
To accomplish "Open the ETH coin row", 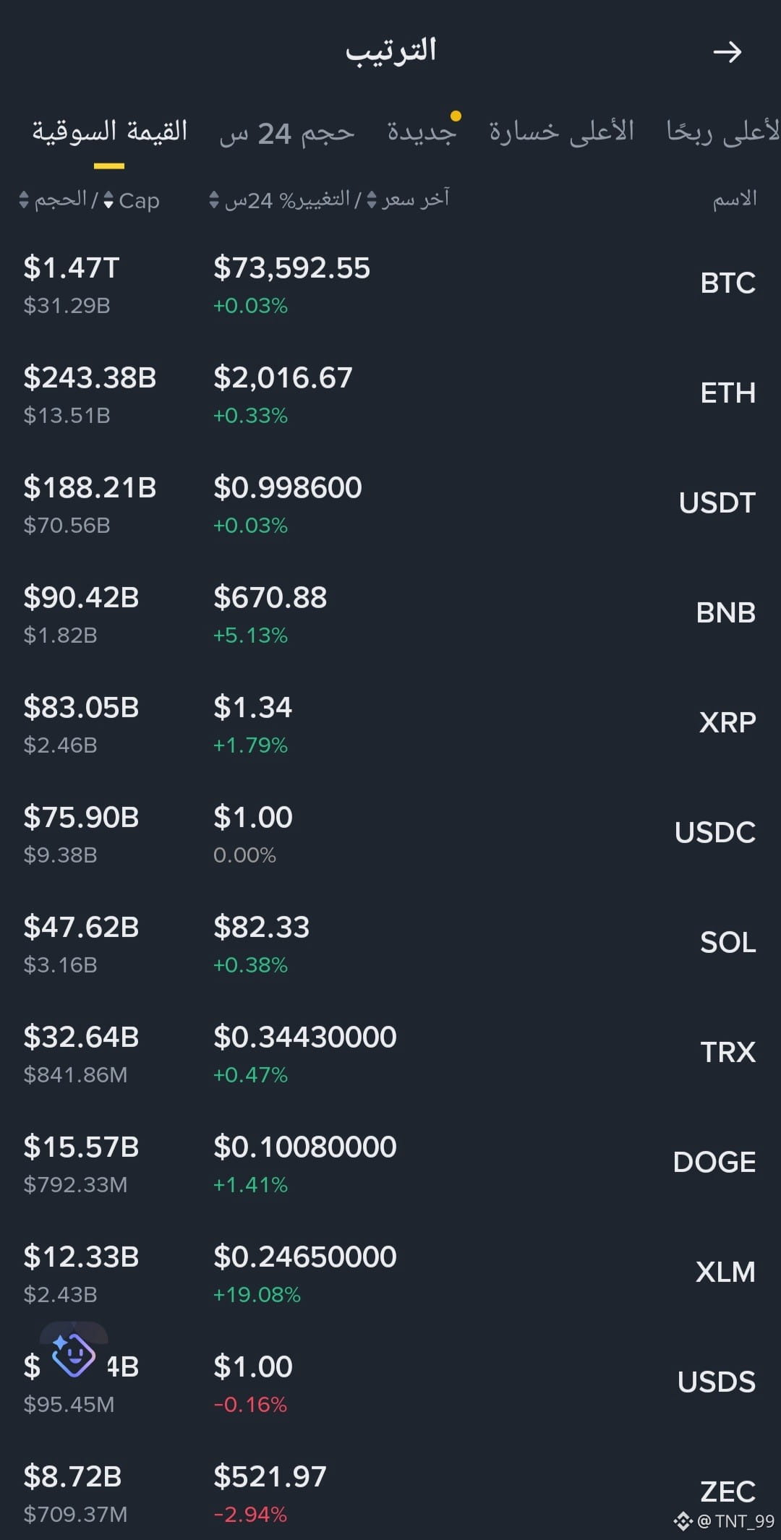I will (390, 395).
